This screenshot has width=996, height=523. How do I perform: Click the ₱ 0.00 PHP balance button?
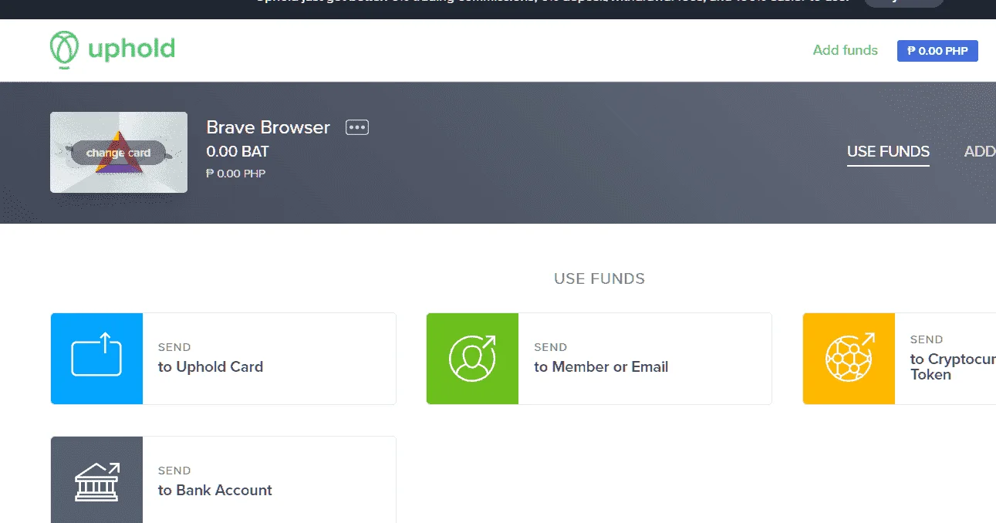click(937, 51)
